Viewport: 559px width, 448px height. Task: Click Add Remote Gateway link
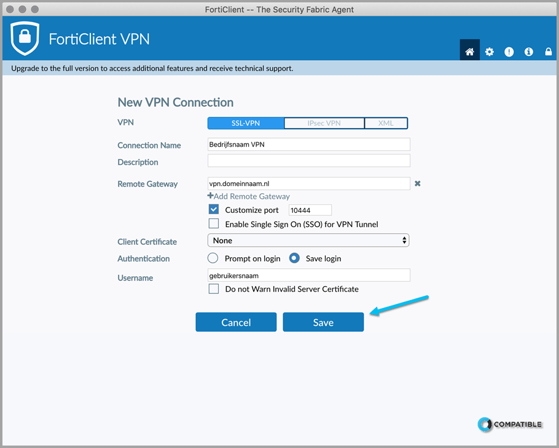coord(249,196)
